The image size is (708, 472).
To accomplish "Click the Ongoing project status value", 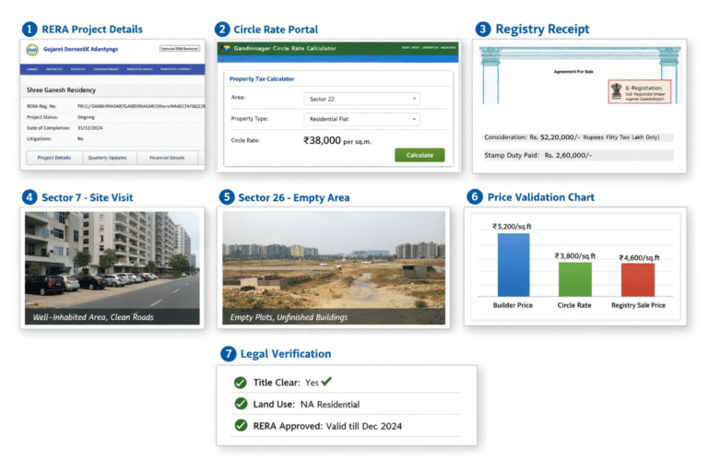I will (86, 117).
